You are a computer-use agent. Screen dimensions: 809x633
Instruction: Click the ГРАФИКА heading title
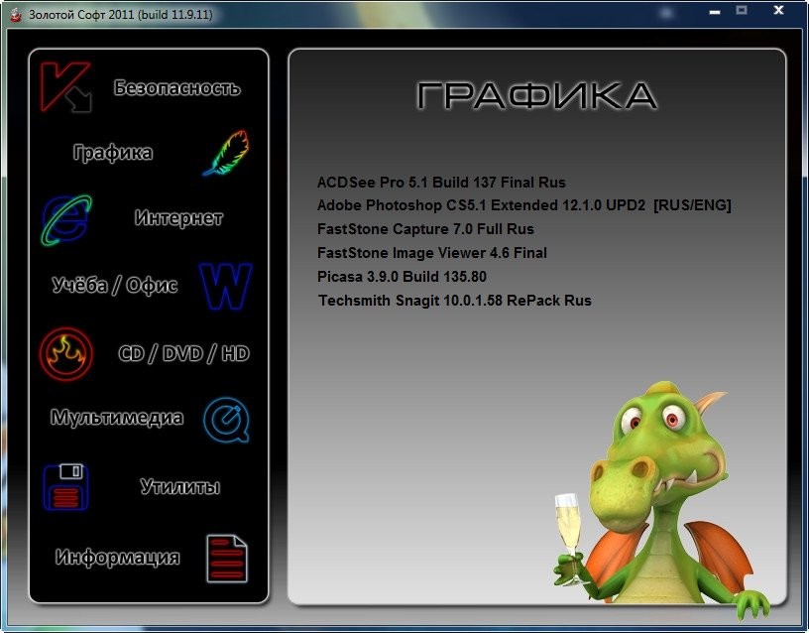536,95
